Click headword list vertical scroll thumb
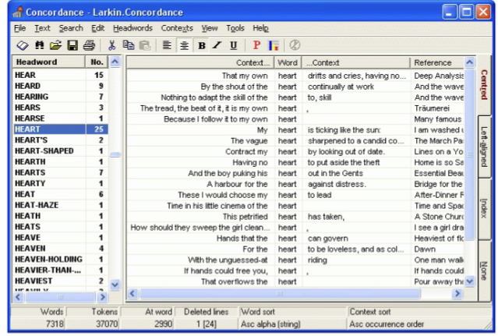This screenshot has width=498, height=336. click(x=115, y=154)
